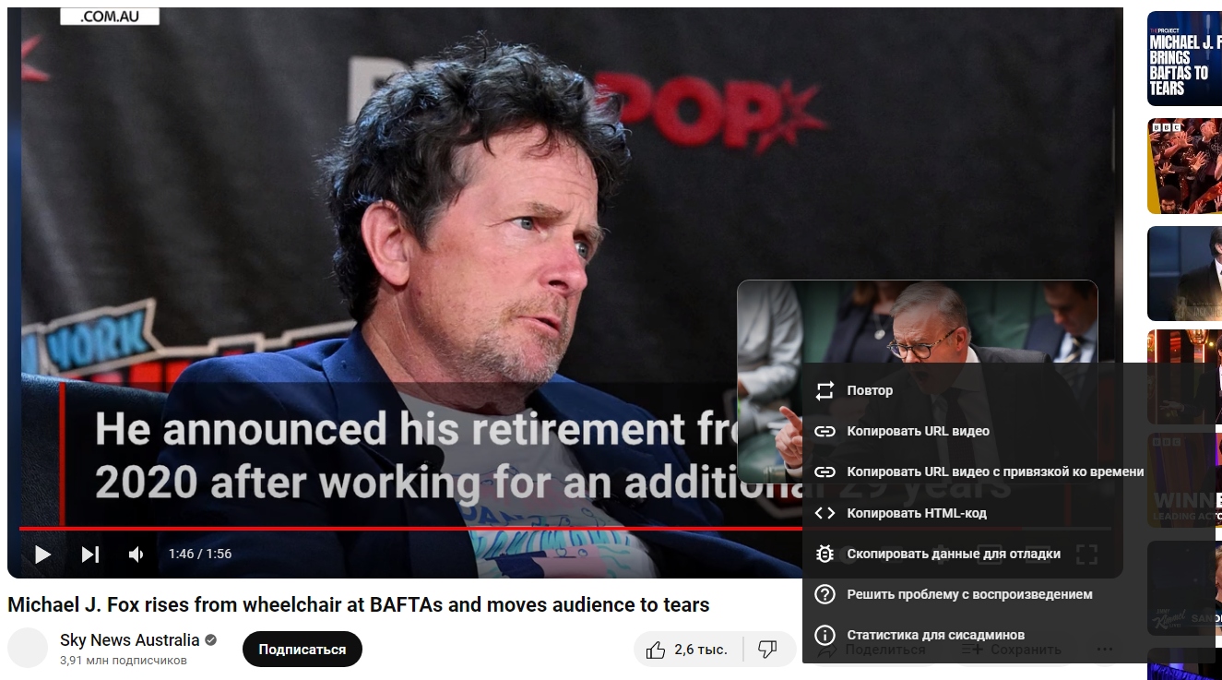Click the question mark icon for playback troubleshooting
1222x680 pixels.
click(x=825, y=594)
